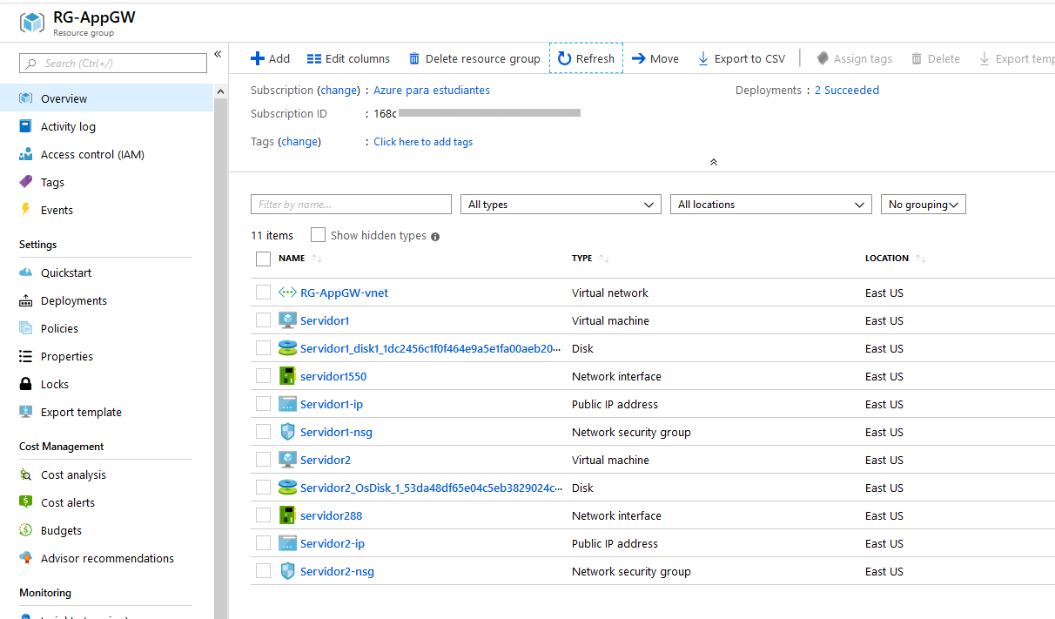
Task: Tick the Servidor2-ip row checkbox
Action: point(264,543)
